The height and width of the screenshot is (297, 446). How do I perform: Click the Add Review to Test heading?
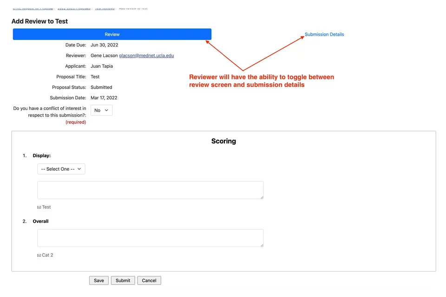pos(39,21)
